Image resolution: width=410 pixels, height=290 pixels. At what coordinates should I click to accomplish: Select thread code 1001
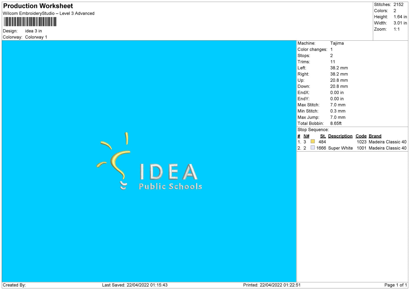361,148
